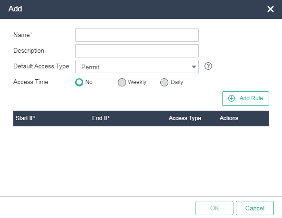Viewport: 282px width, 218px height.
Task: Click the Access Time label
Action: (31, 82)
